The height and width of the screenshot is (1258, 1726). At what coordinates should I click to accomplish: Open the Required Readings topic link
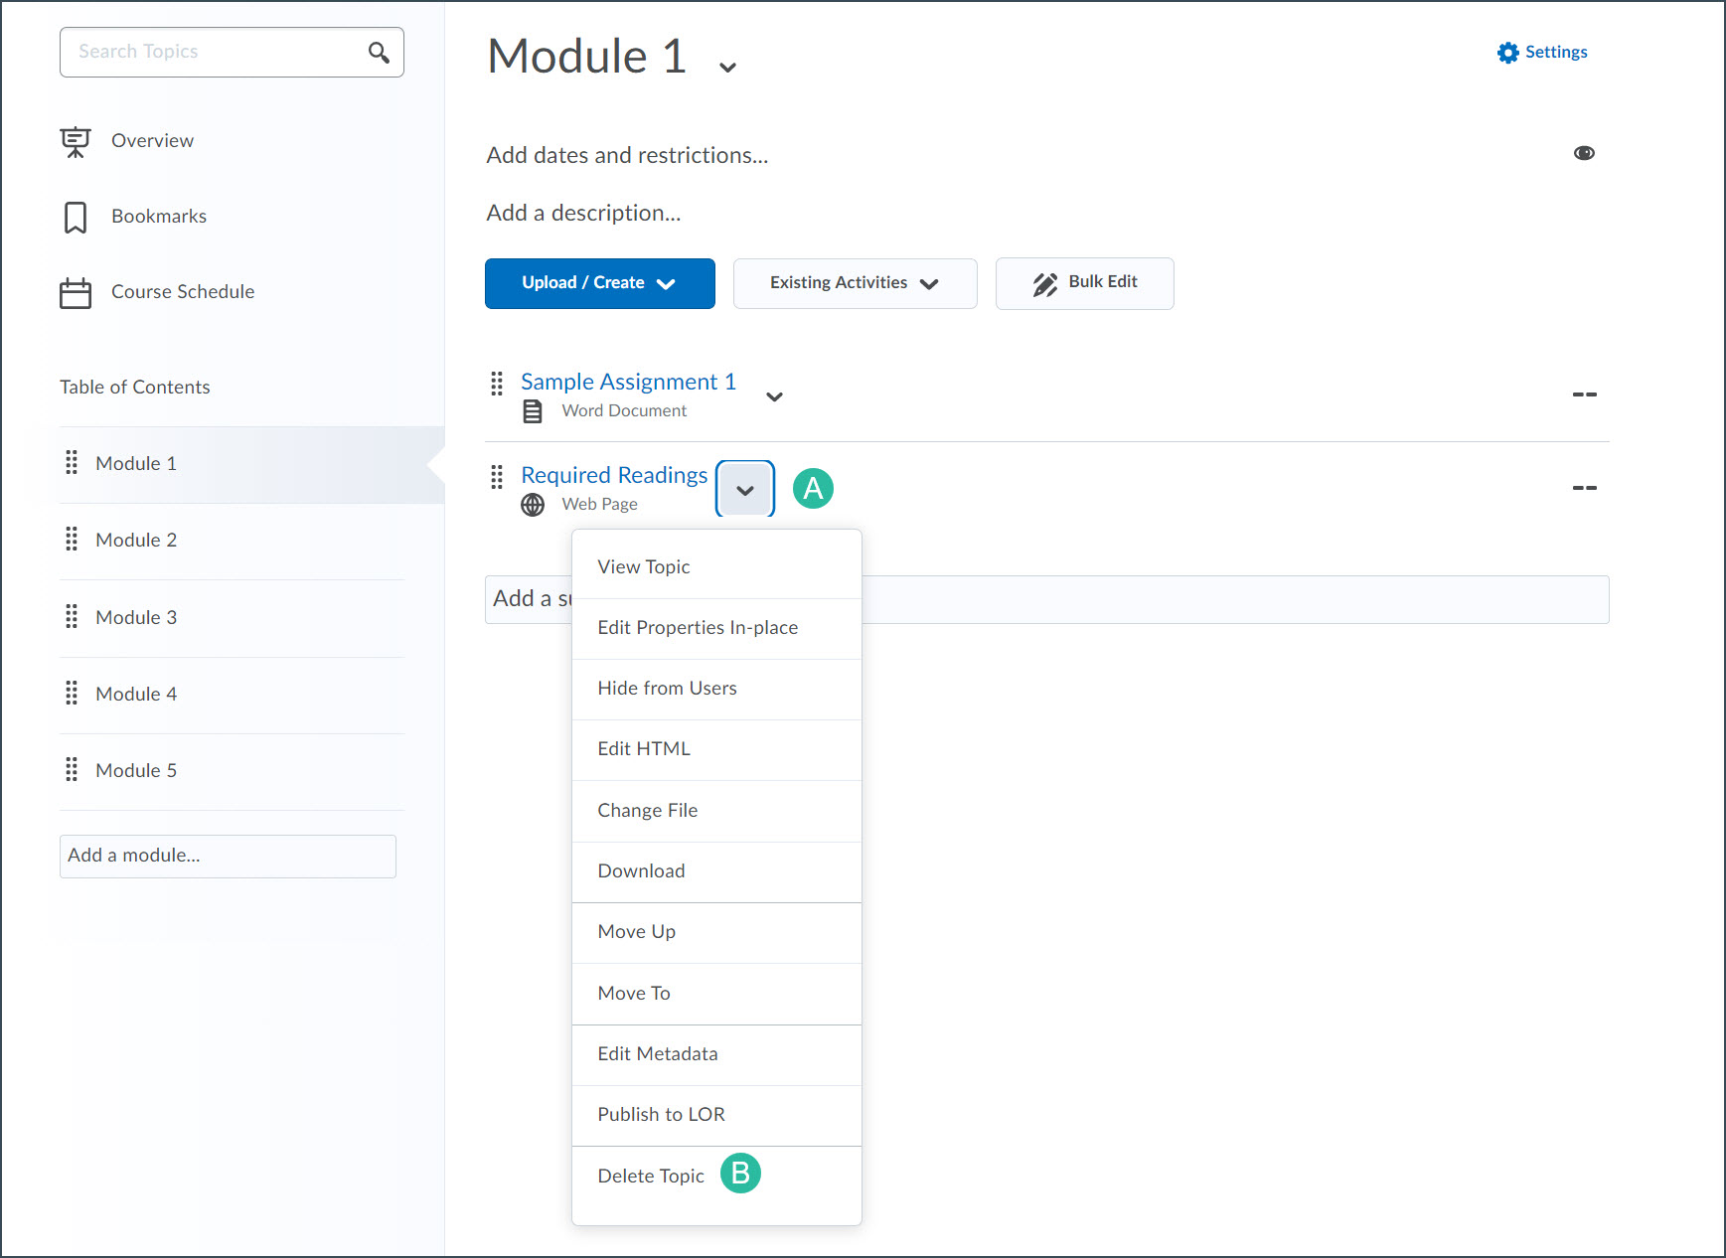coord(614,475)
